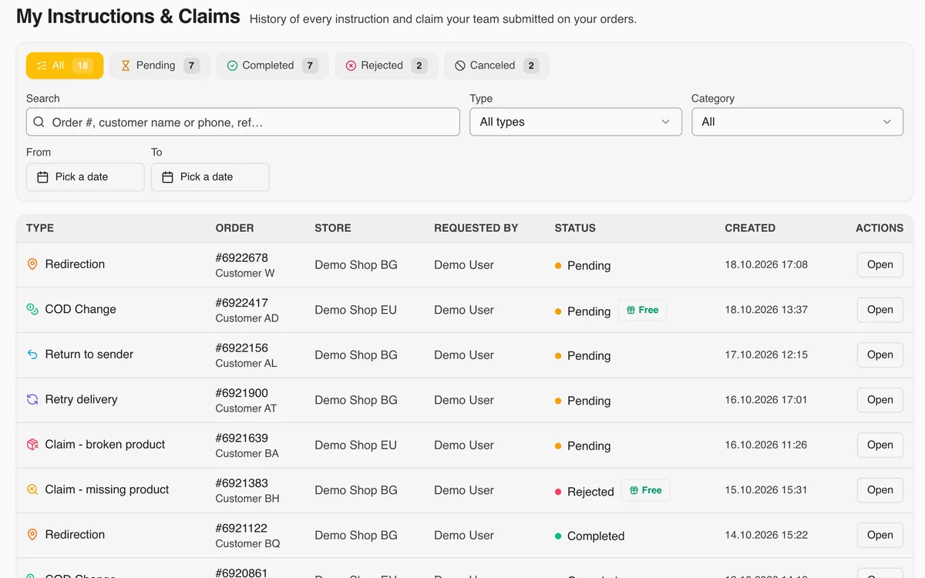
Task: Click the missing product search icon
Action: 32,489
